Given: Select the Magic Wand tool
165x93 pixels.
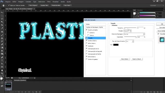Looking at the screenshot, I should click(2, 22).
